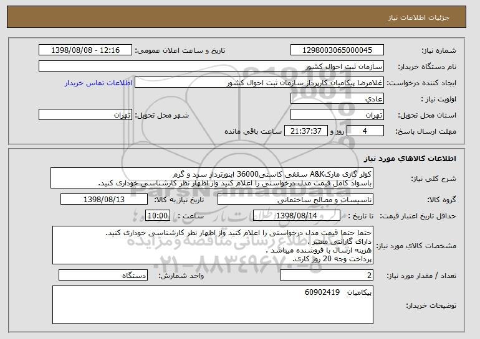Image resolution: width=480 pixels, height=339 pixels.
Task: Click the remaining time field 21:37:37
Action: click(x=306, y=131)
